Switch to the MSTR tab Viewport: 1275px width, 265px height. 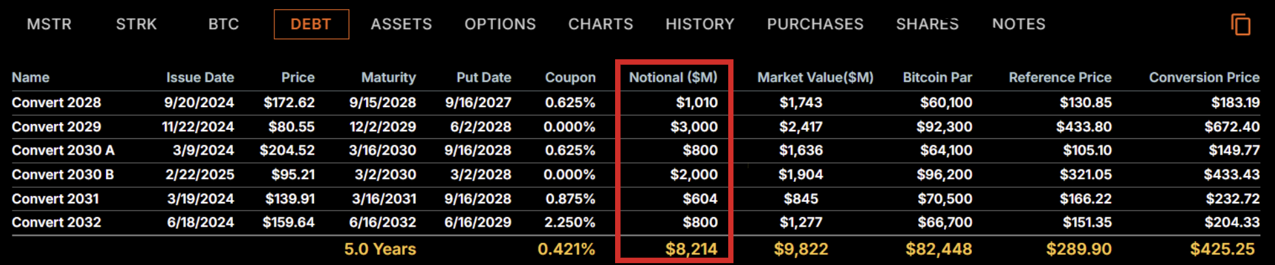pos(49,25)
